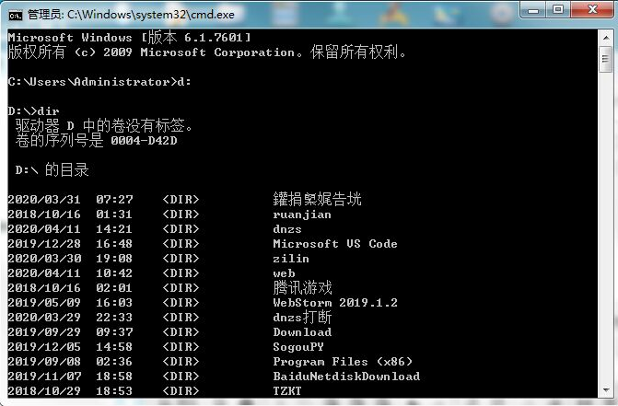The height and width of the screenshot is (406, 618).
Task: Click the Program Files (x86) entry
Action: 343,362
